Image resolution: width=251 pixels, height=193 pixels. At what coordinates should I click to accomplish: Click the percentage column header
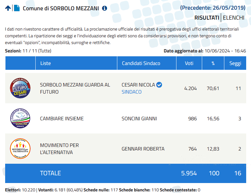(x=213, y=63)
